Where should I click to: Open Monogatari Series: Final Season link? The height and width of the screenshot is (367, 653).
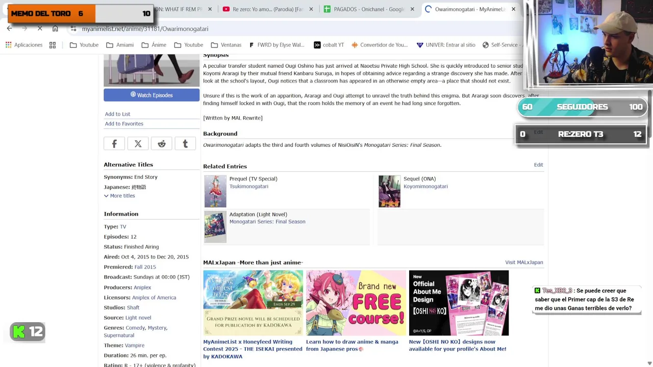[267, 222]
